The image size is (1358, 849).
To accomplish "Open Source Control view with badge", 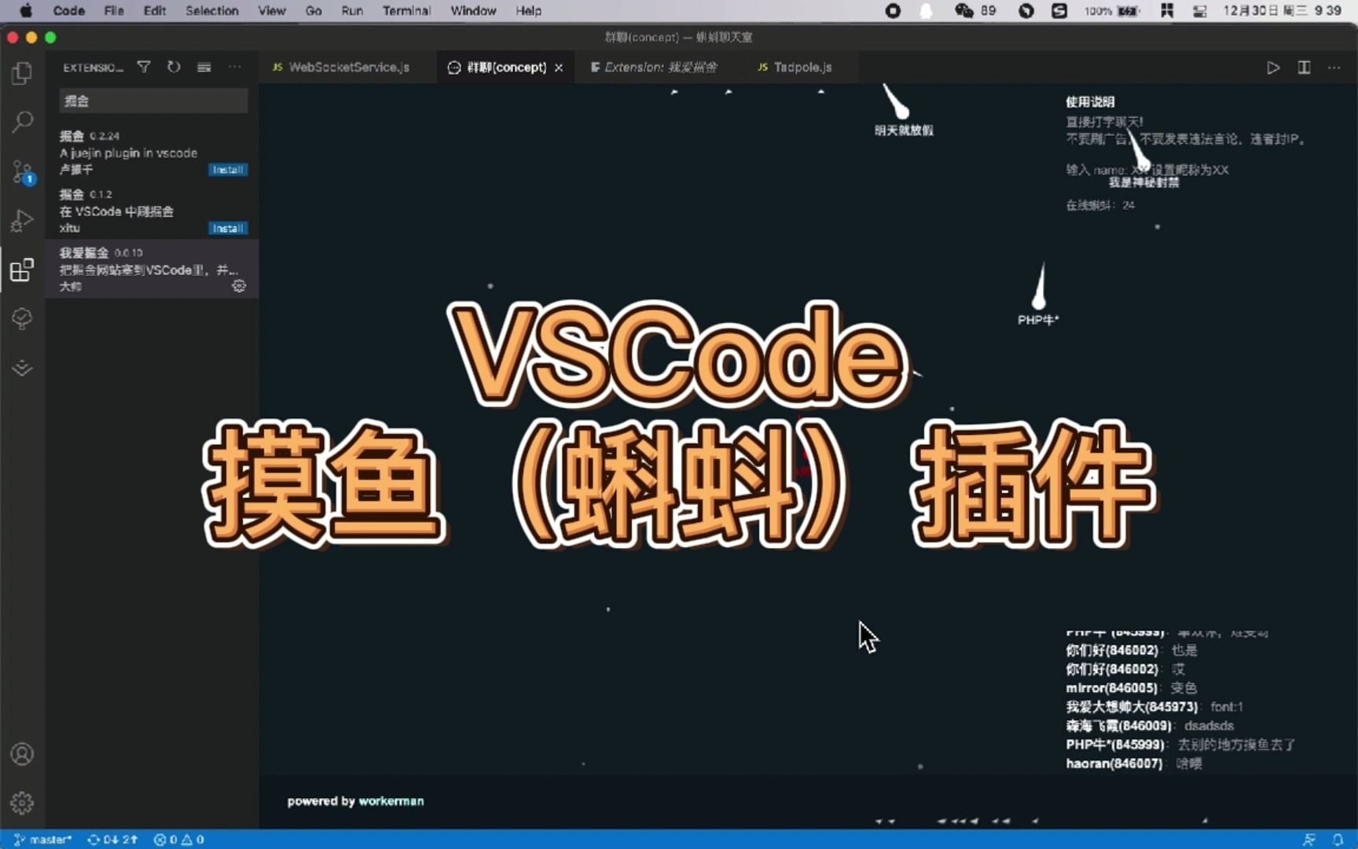I will pos(22,171).
